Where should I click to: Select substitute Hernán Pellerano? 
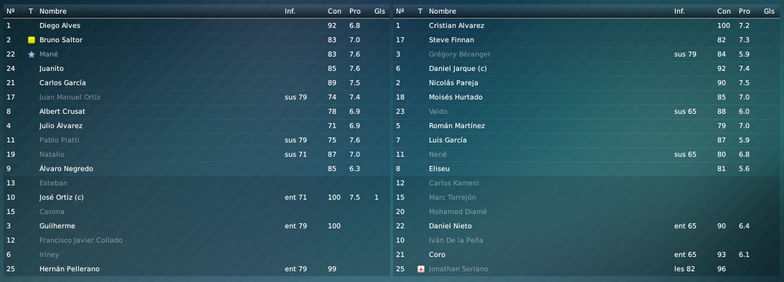pyautogui.click(x=197, y=269)
